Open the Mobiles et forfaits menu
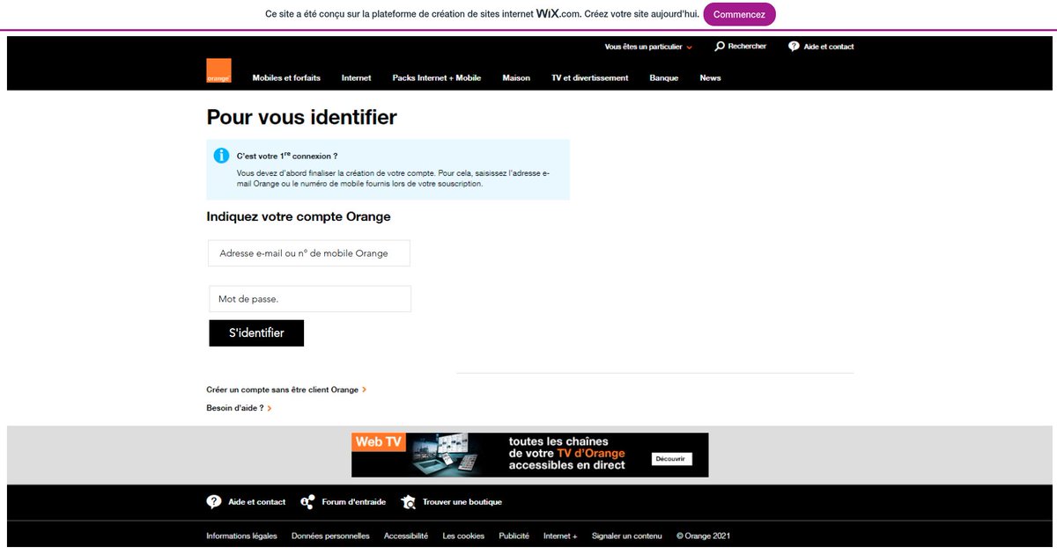 286,78
